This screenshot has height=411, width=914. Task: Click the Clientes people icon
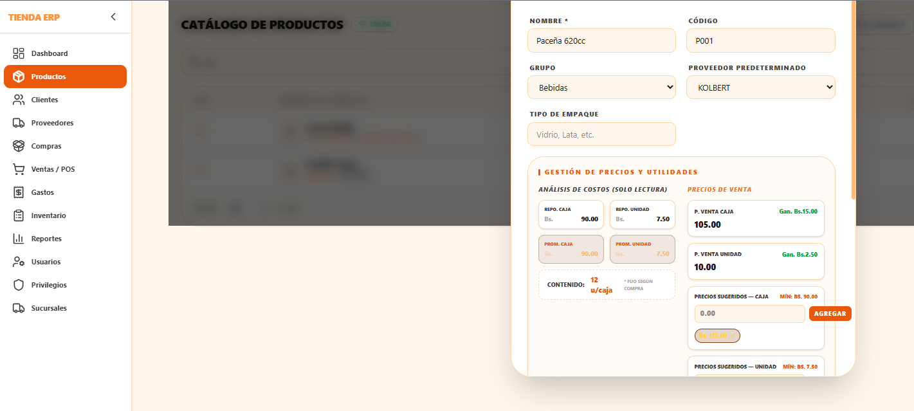click(19, 100)
